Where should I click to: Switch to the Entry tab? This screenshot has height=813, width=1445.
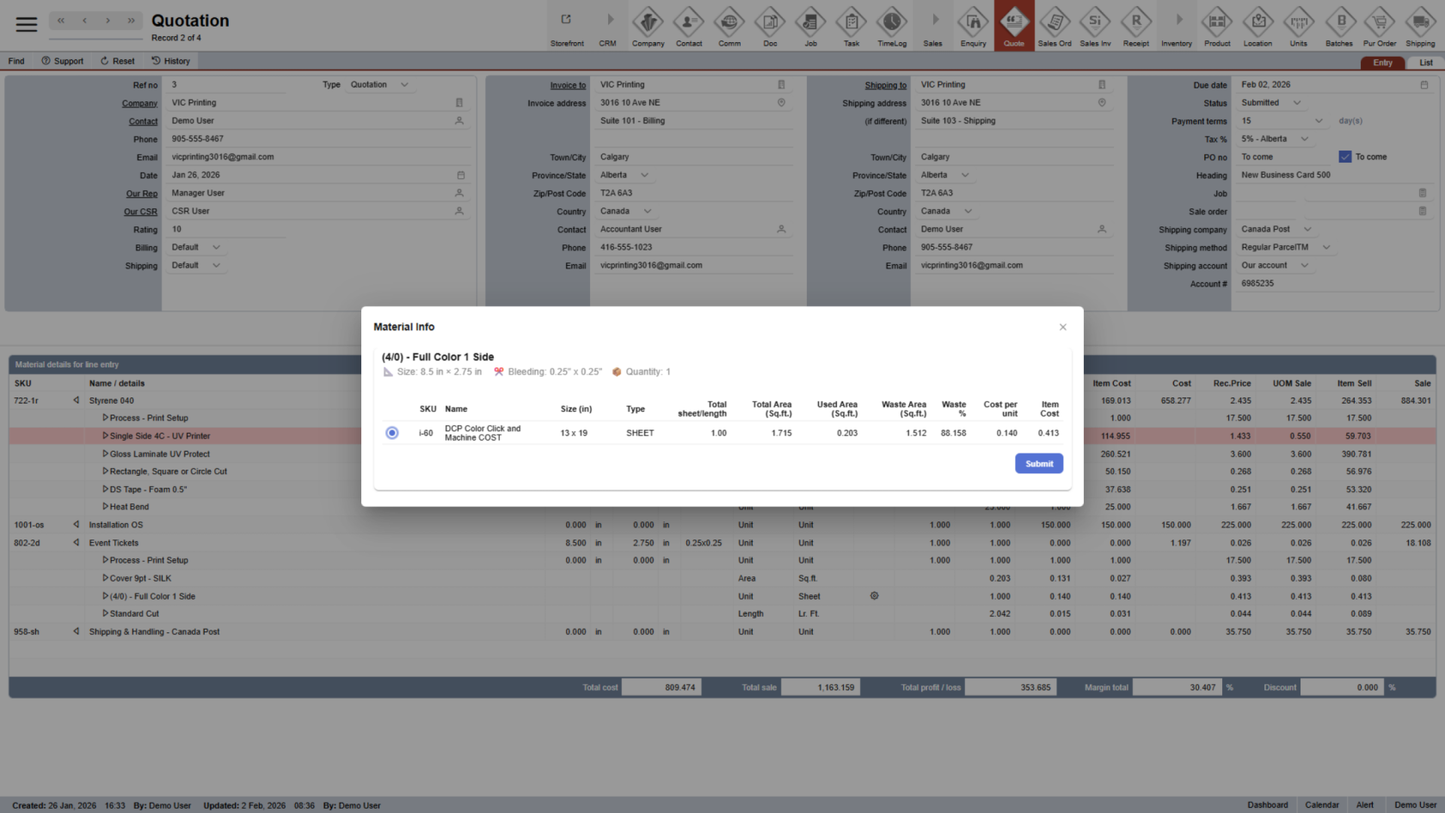pyautogui.click(x=1382, y=63)
